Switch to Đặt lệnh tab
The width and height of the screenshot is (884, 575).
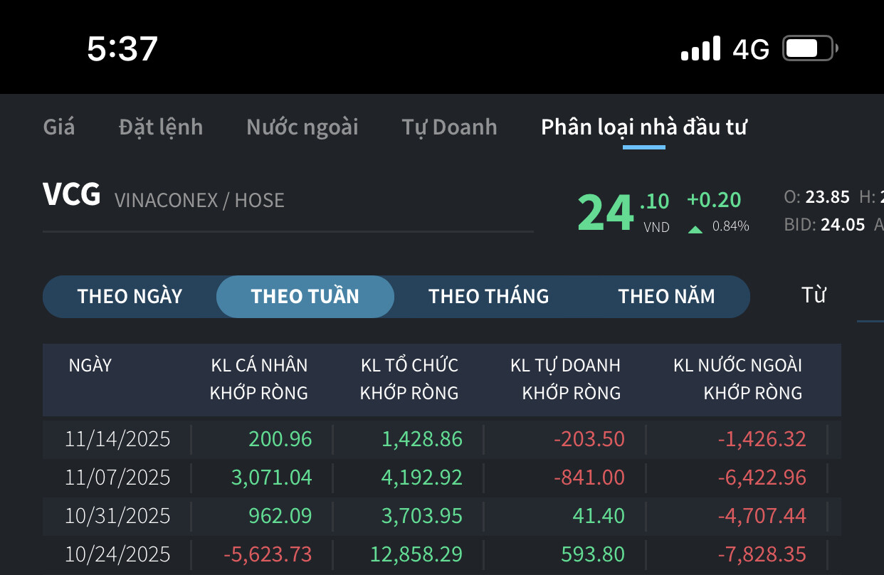pos(161,127)
